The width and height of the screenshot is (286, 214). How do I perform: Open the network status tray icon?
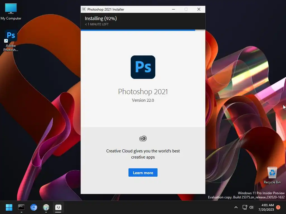[x=245, y=207]
